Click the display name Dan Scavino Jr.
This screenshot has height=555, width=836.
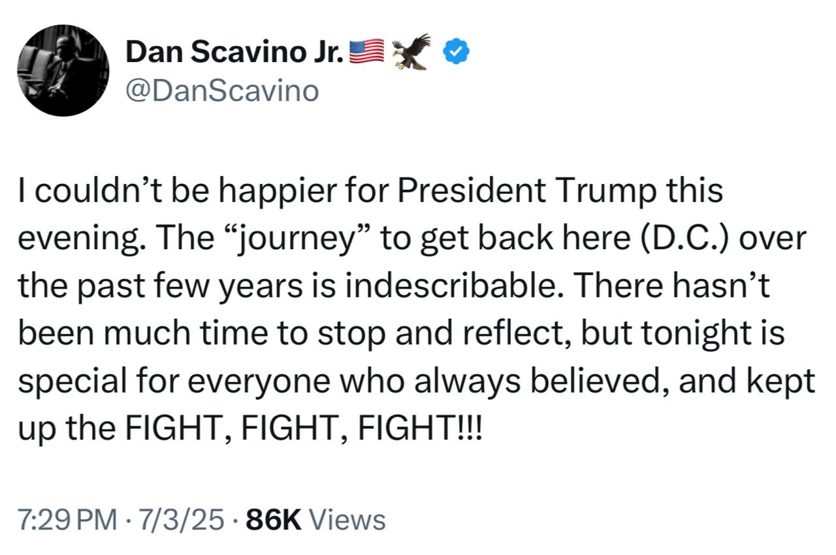coord(235,52)
